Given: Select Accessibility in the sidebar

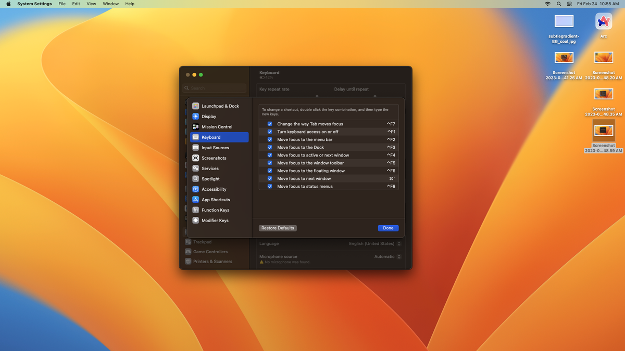Looking at the screenshot, I should (x=214, y=189).
